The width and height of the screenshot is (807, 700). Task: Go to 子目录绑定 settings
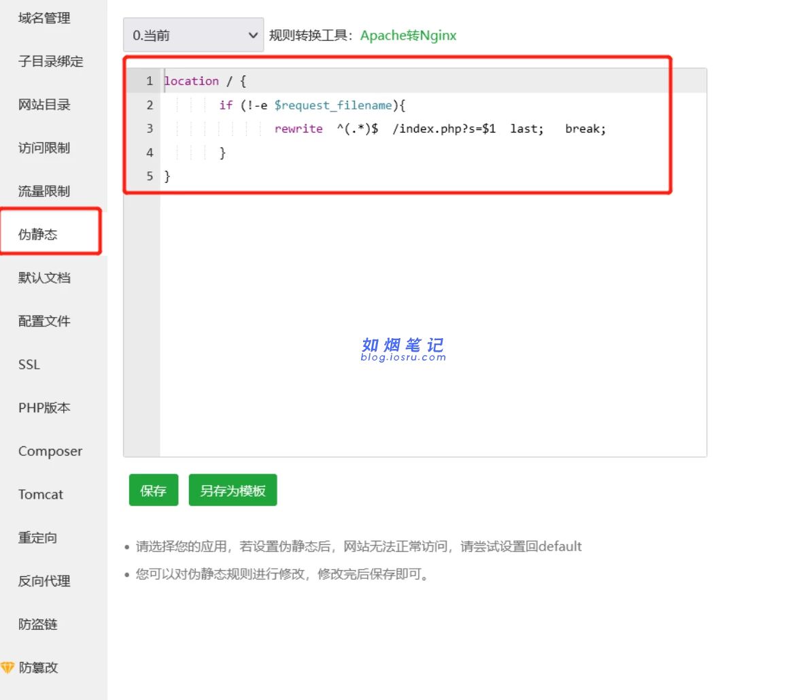point(50,61)
